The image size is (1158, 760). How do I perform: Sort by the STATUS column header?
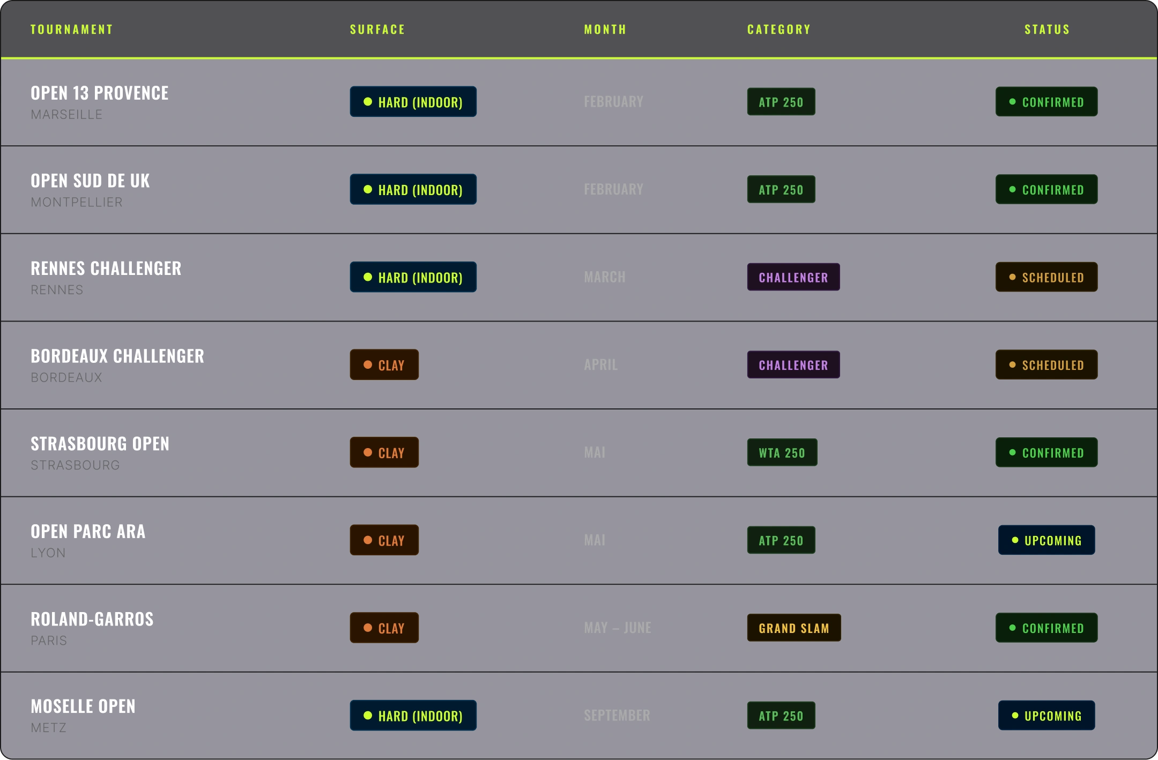1047,29
